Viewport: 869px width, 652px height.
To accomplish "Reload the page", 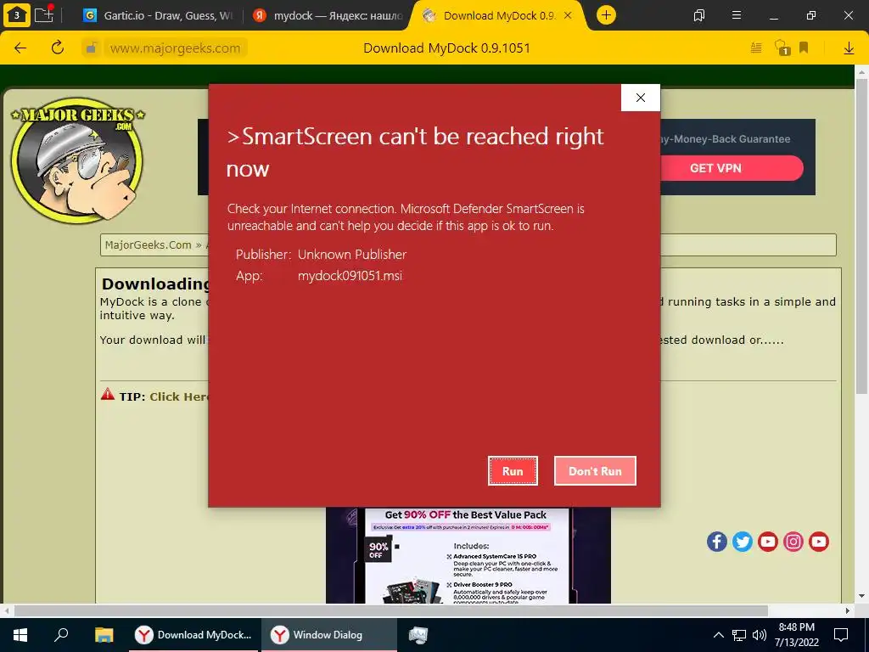I will [x=58, y=48].
